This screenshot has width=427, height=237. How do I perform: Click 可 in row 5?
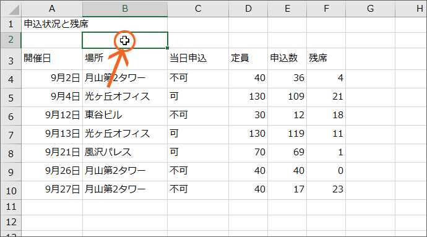tap(198, 98)
